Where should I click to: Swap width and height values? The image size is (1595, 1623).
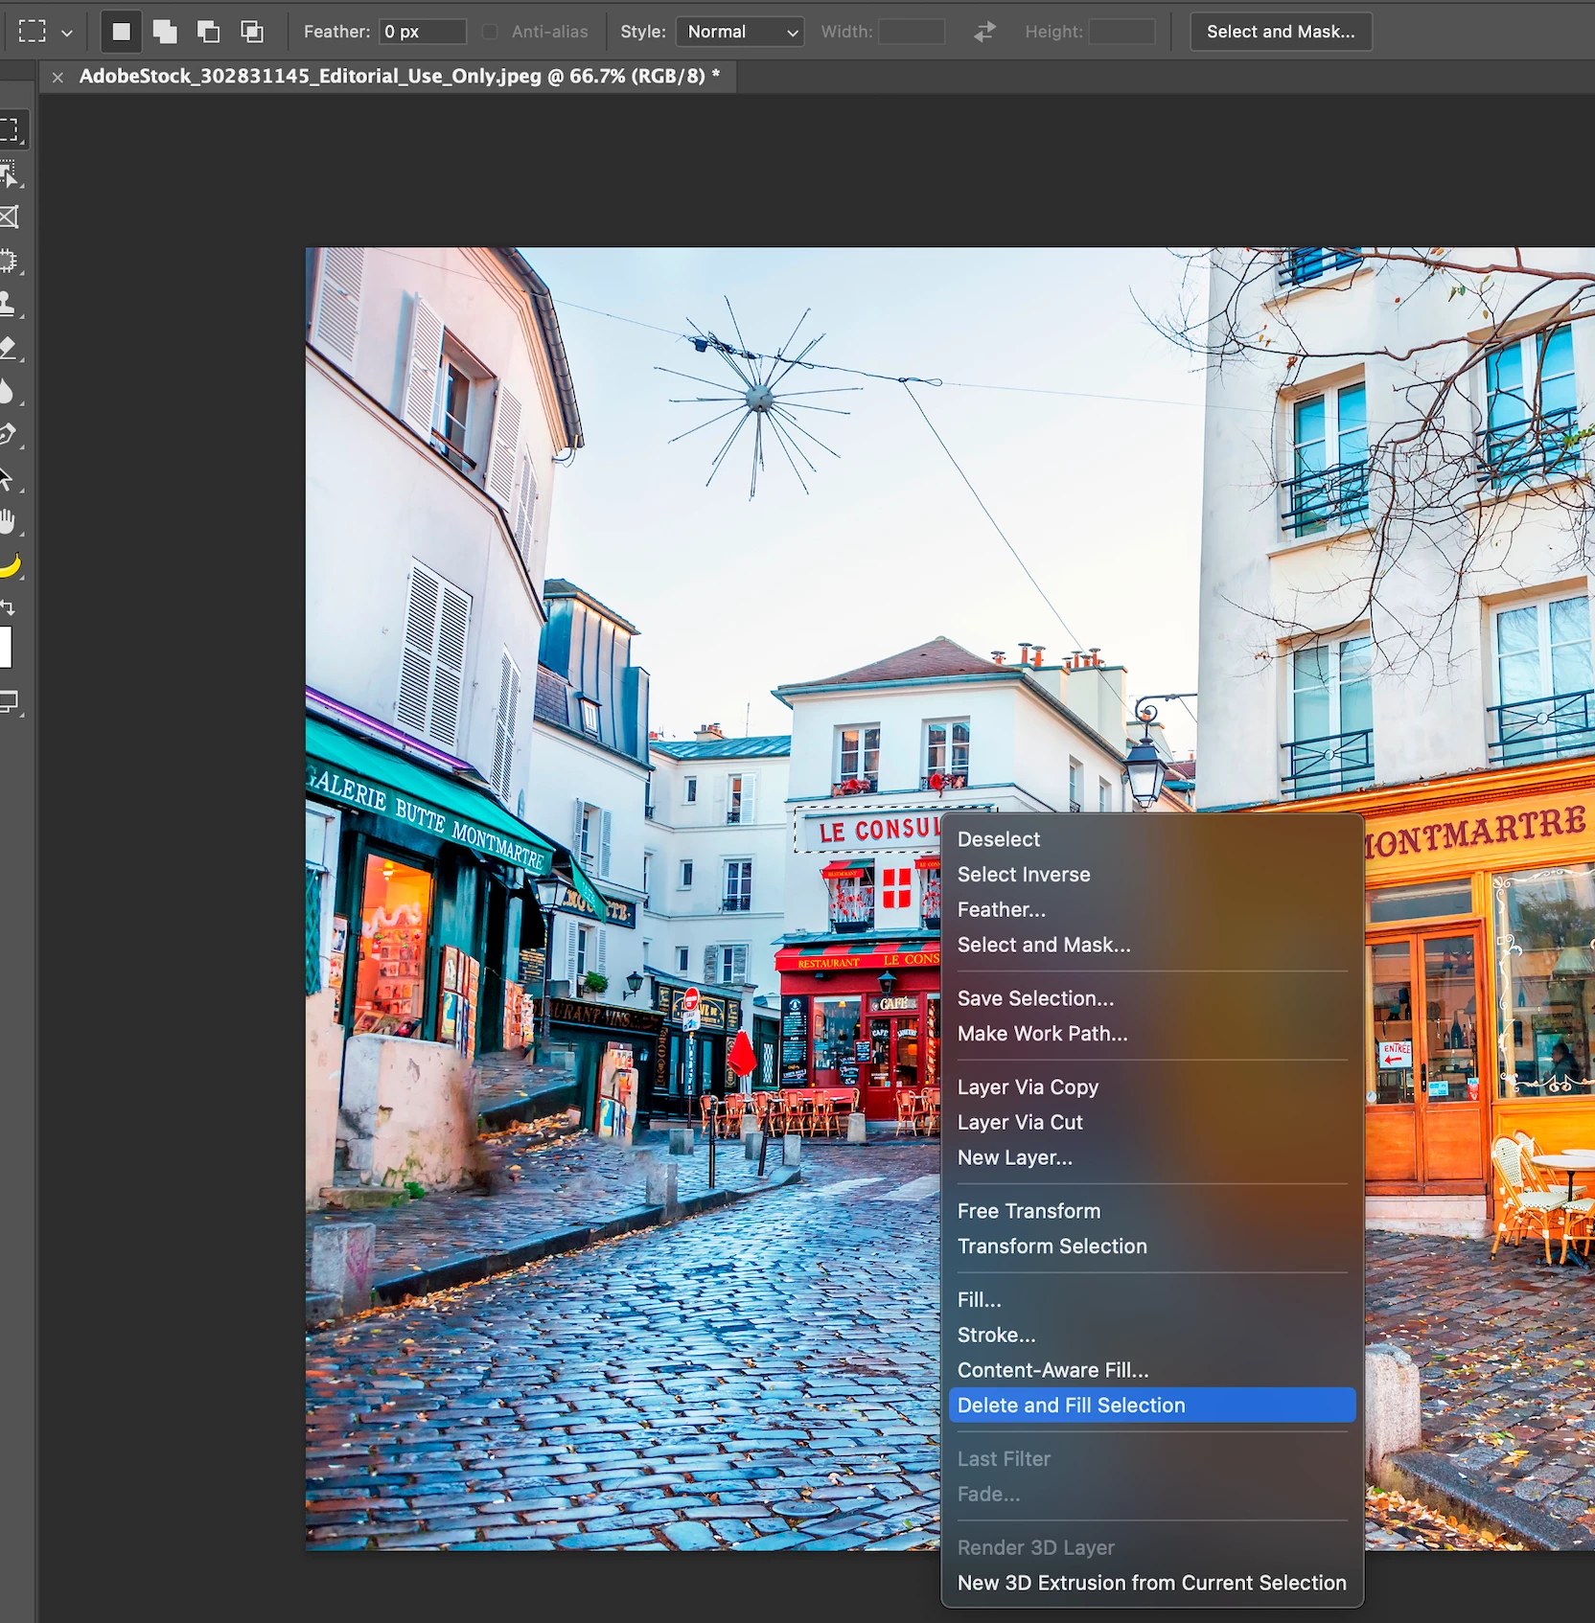coord(984,32)
